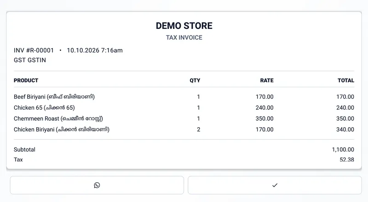Screen dimensions: 368x202
Task: Click the tax amount 52.38
Action: tap(347, 160)
